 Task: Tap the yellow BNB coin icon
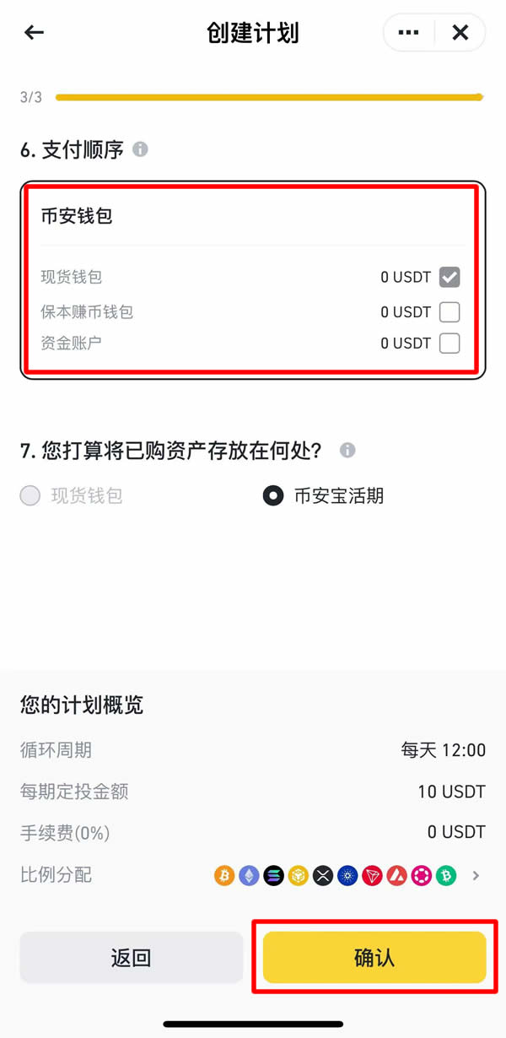click(x=299, y=876)
